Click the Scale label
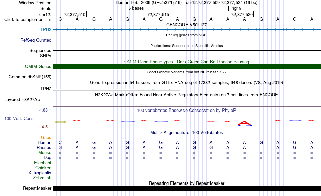Image resolution: width=321 pixels, height=196 pixels. pyautogui.click(x=46, y=8)
